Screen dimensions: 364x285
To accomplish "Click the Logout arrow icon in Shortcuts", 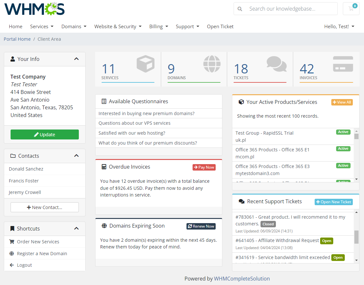I will click(12, 265).
